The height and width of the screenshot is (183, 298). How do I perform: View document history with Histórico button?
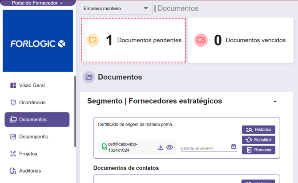(x=258, y=130)
